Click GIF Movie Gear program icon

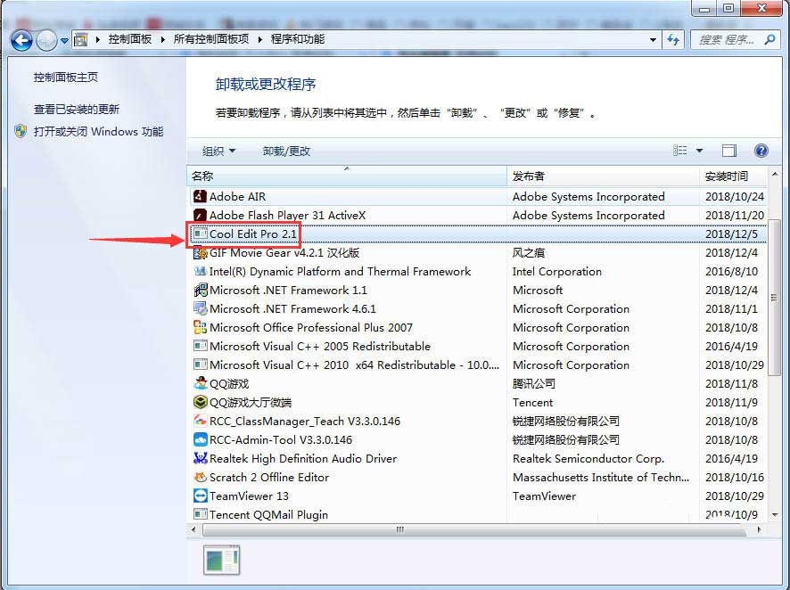200,253
